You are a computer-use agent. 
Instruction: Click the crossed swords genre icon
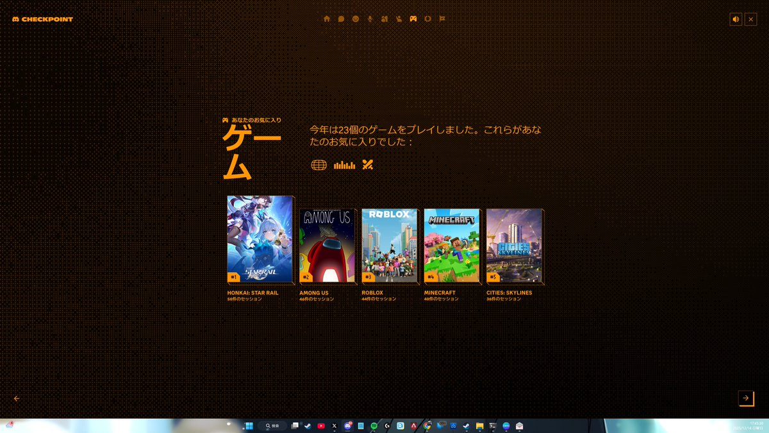(x=367, y=165)
